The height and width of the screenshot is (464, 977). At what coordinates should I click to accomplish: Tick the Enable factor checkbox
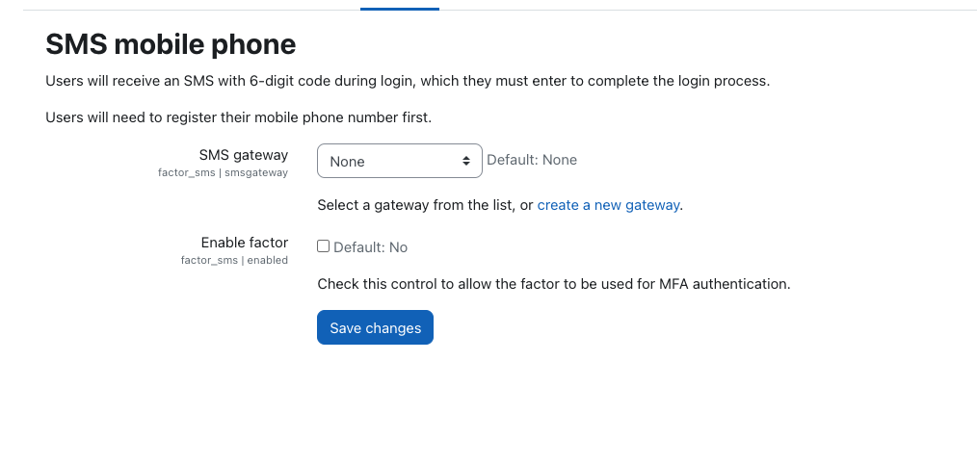324,246
